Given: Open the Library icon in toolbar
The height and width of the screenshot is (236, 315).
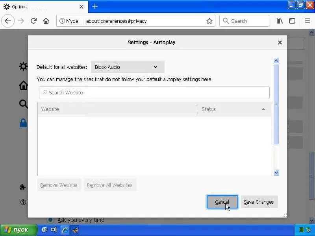Looking at the screenshot, I should click(x=280, y=21).
